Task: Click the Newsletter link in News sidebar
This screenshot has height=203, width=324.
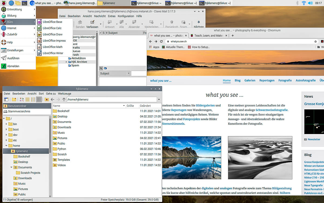Action: tap(314, 139)
